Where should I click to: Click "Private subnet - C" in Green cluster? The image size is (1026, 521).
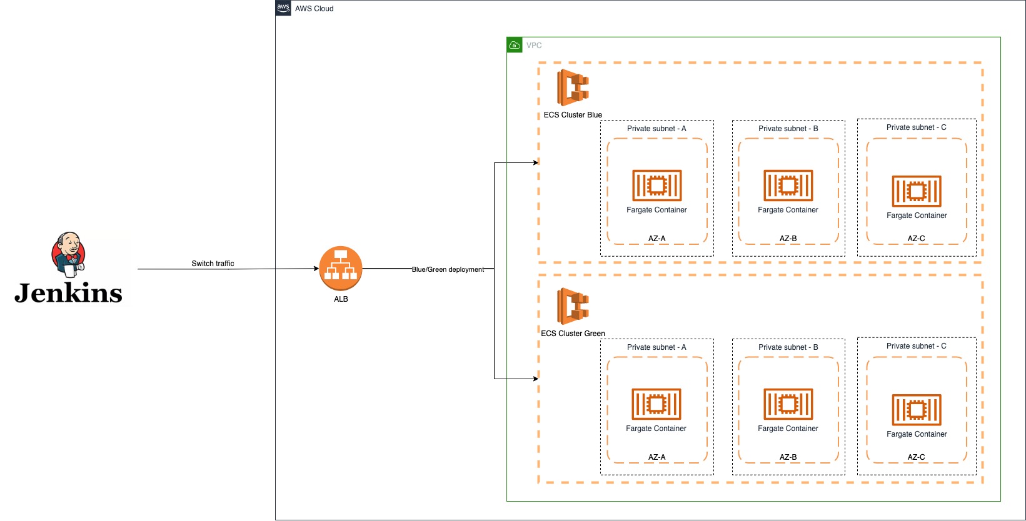[x=917, y=346]
